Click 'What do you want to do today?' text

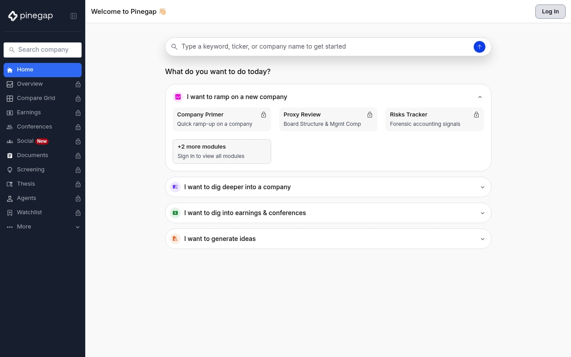pos(218,71)
